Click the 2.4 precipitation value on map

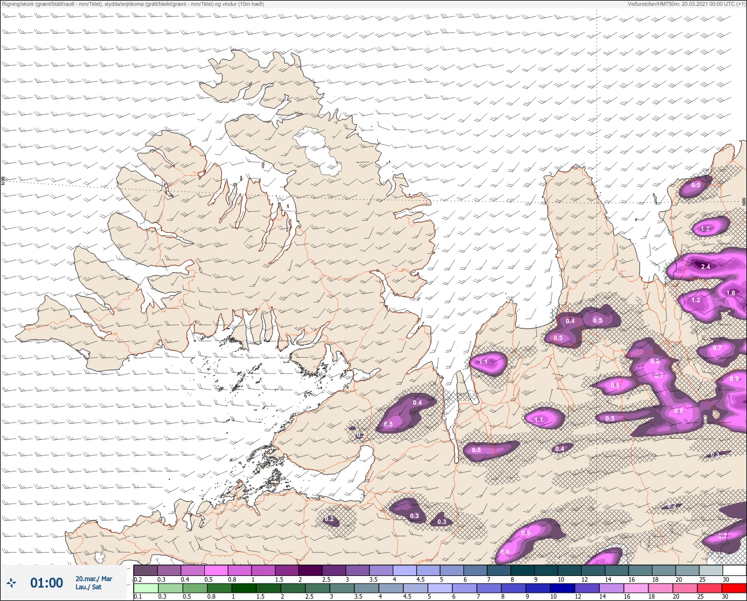(x=705, y=267)
